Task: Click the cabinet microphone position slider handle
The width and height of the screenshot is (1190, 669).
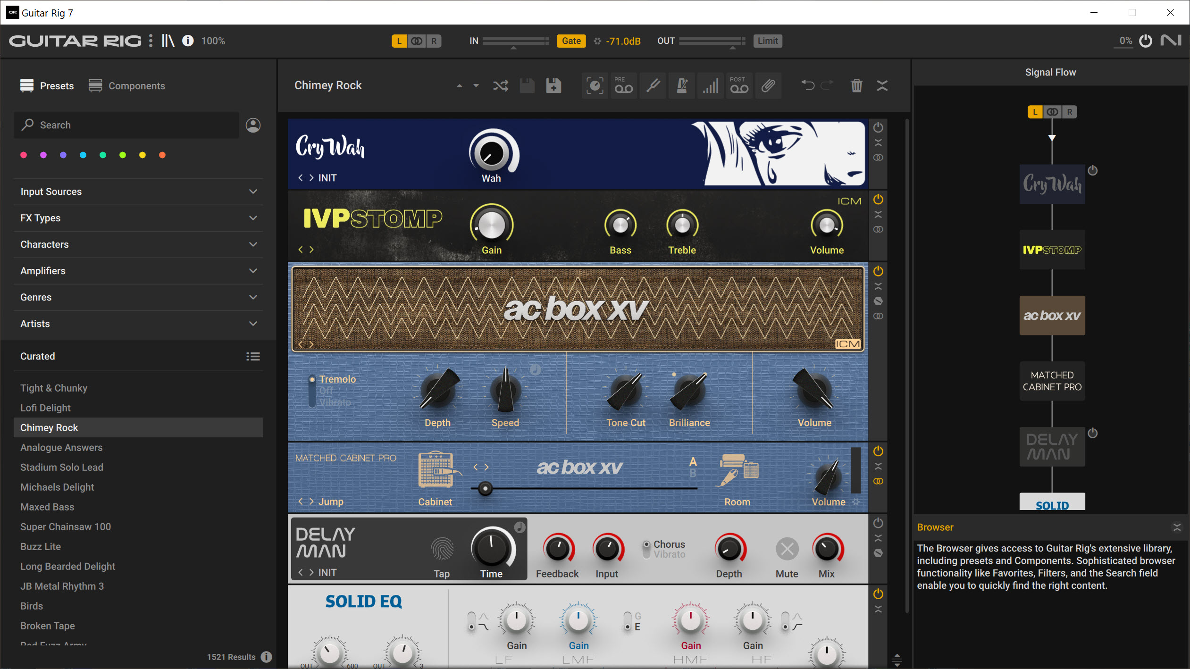Action: [485, 488]
